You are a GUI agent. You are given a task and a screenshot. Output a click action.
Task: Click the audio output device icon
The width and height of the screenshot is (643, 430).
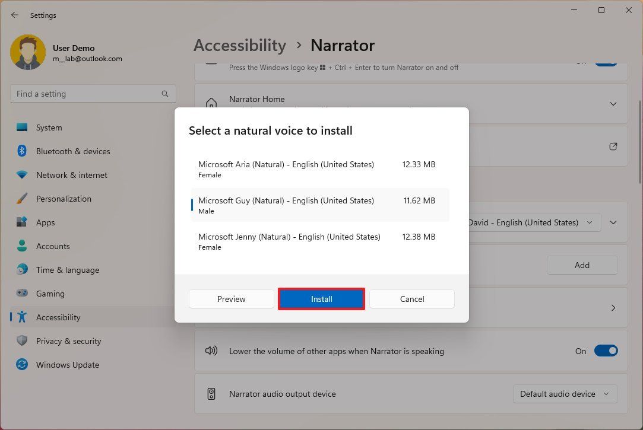[211, 393]
